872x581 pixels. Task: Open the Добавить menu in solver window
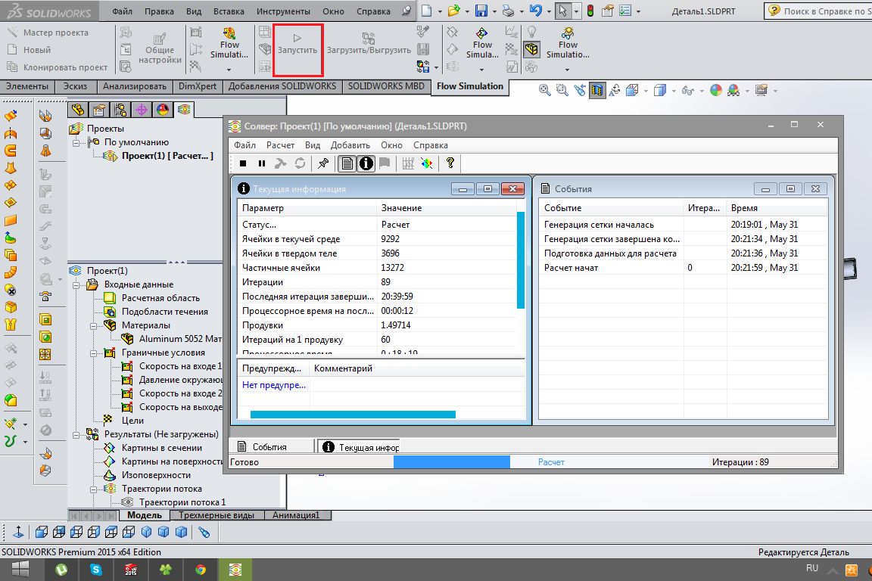pos(350,145)
